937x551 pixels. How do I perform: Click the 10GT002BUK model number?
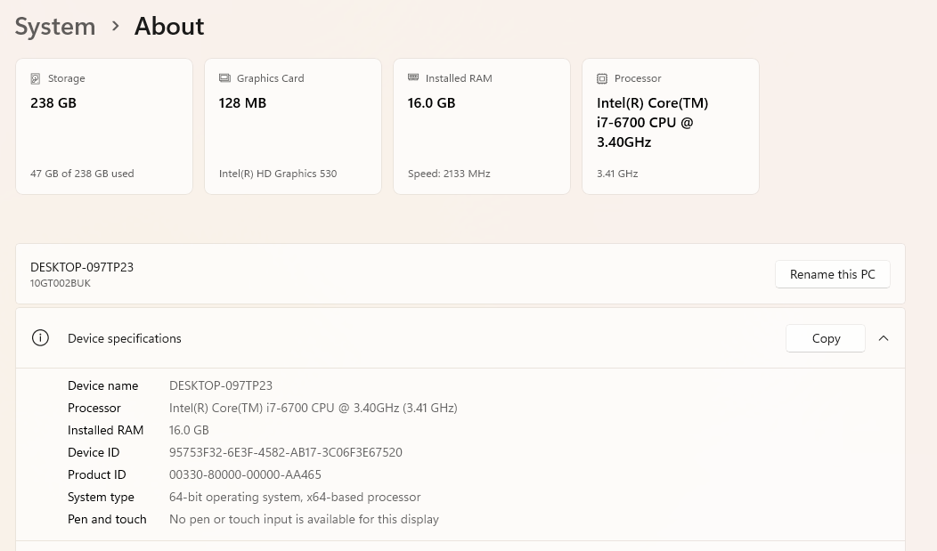[x=61, y=283]
